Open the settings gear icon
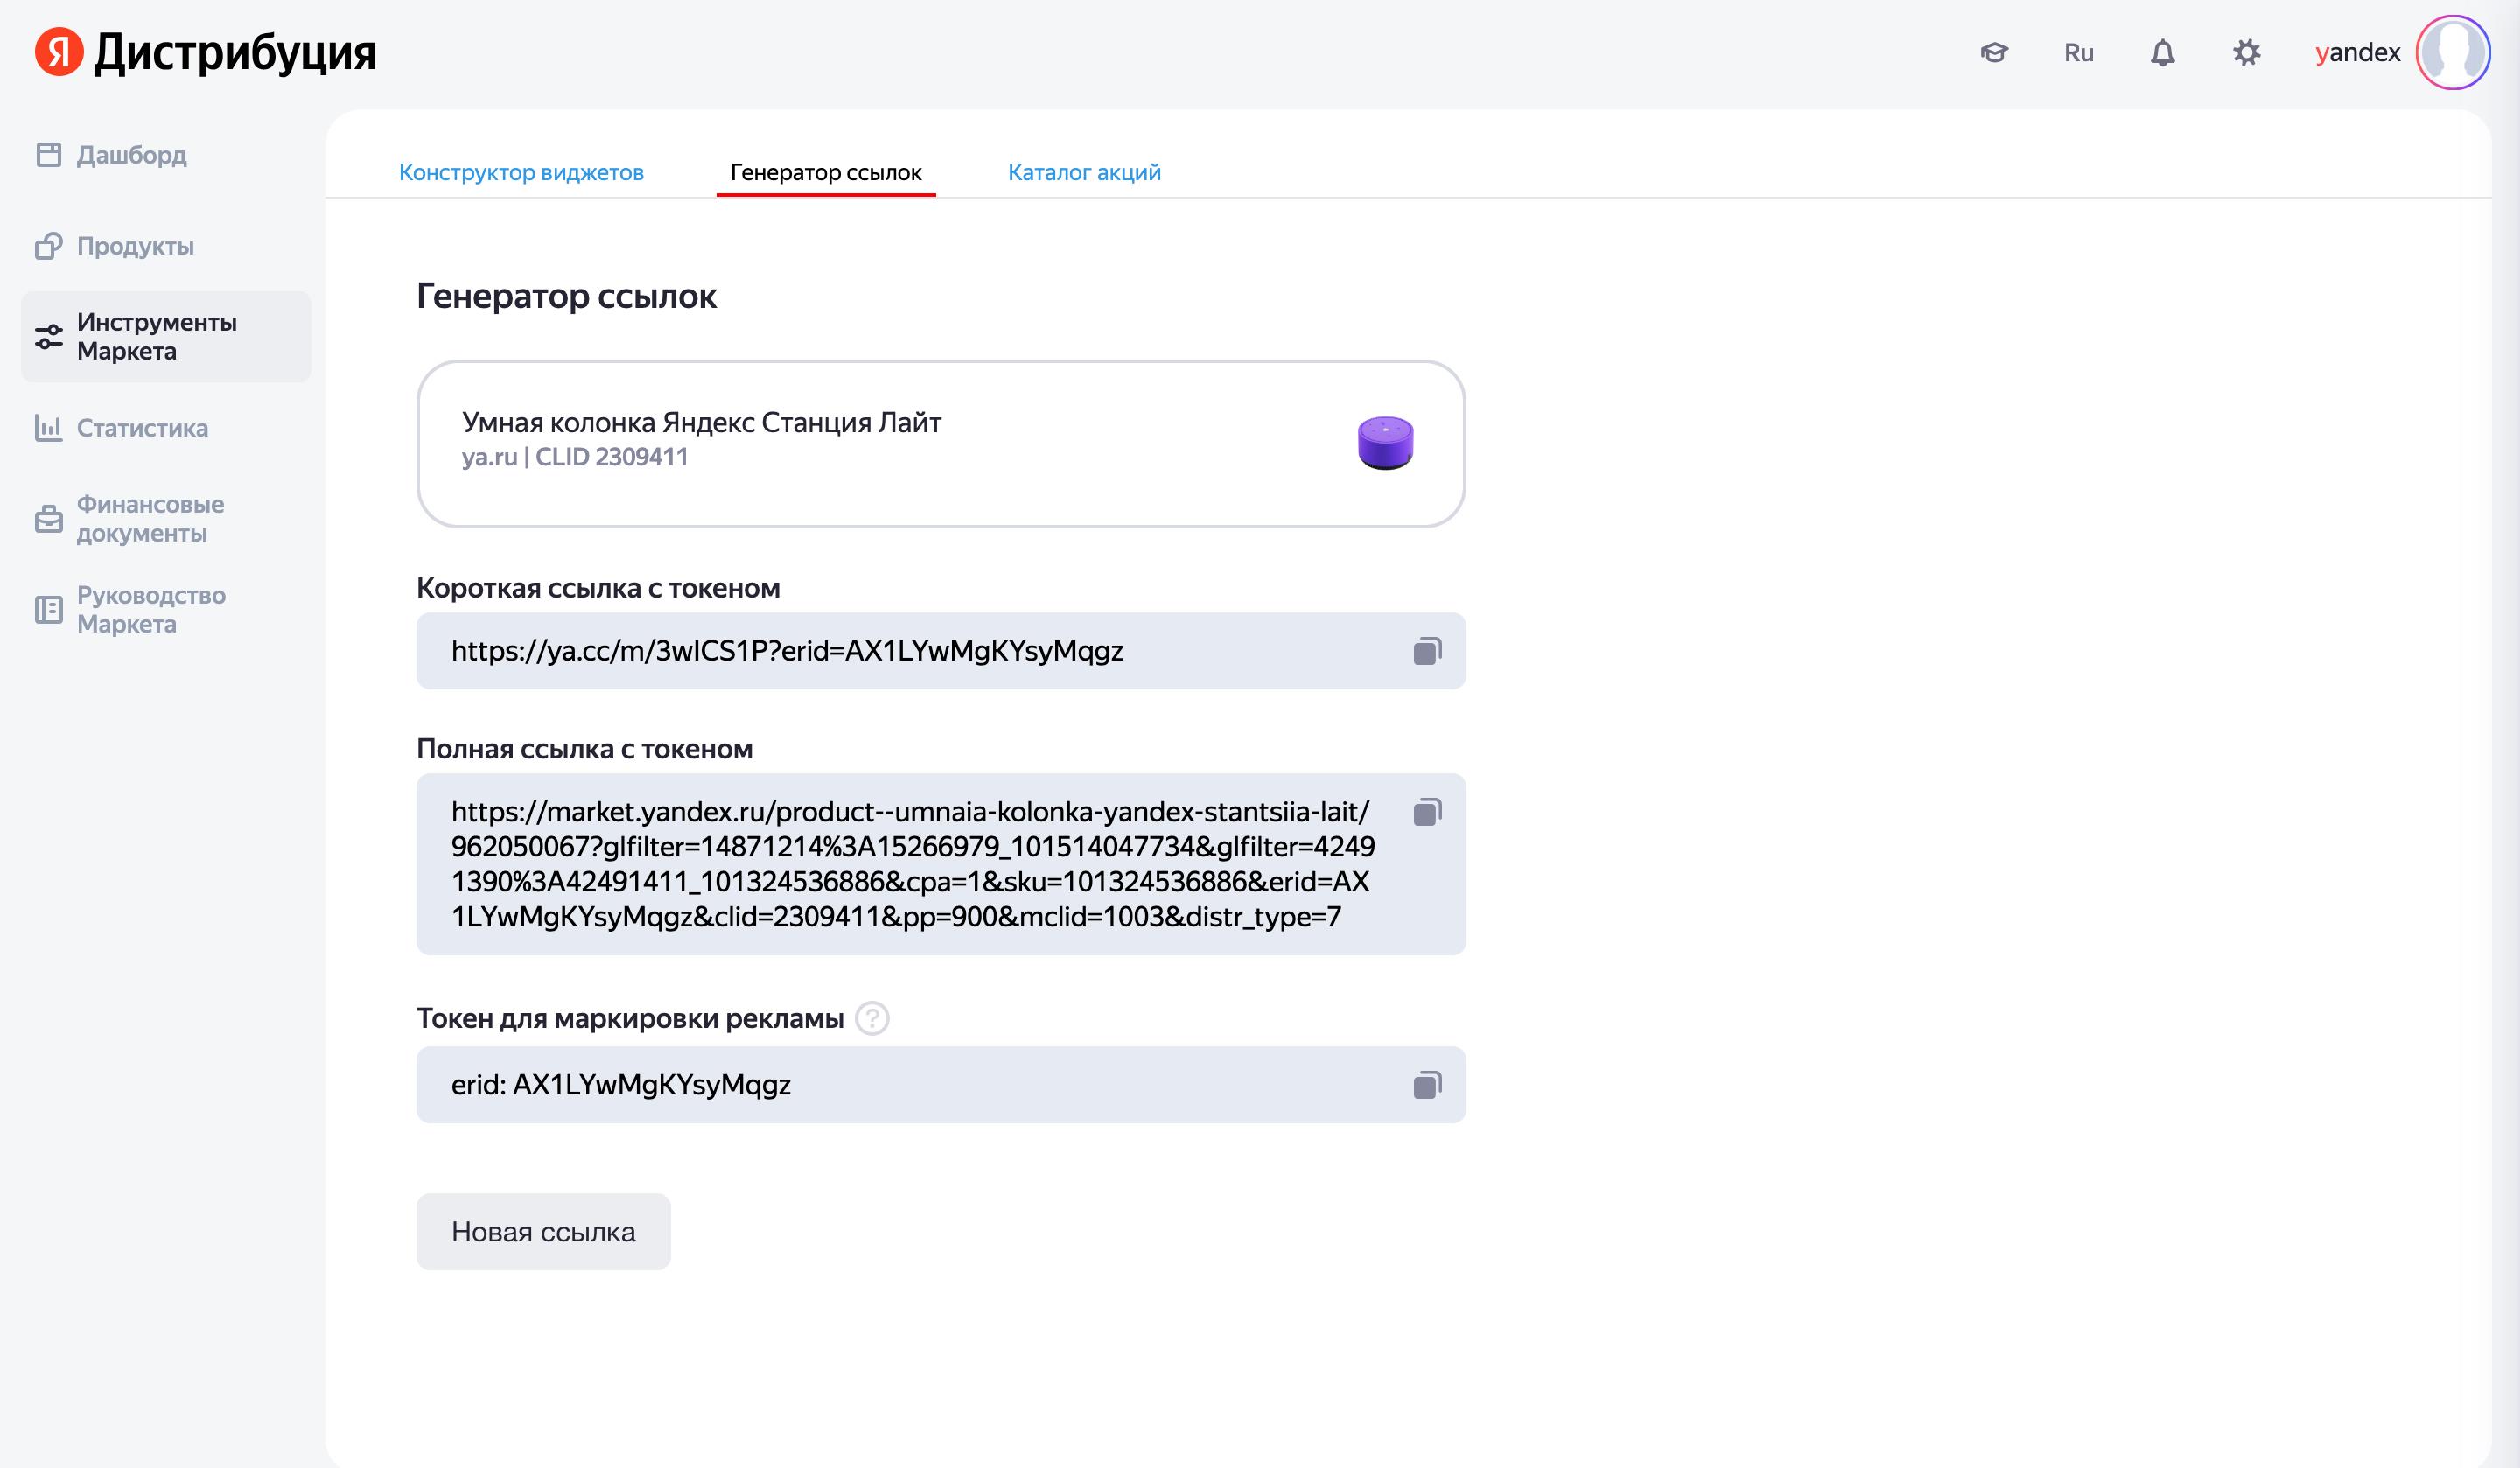 (2246, 52)
